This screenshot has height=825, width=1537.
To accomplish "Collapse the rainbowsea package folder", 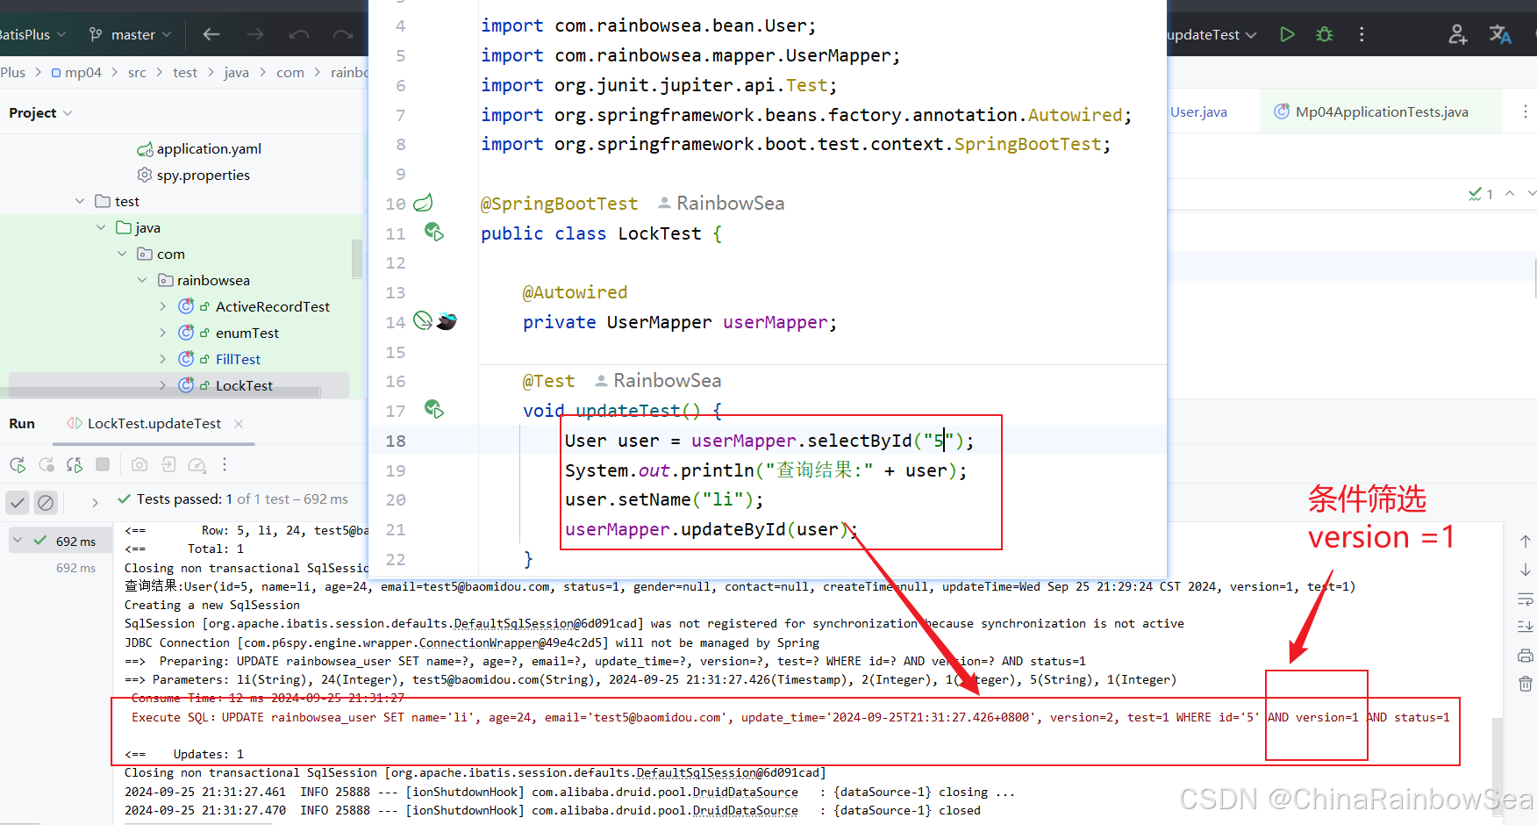I will [x=142, y=280].
